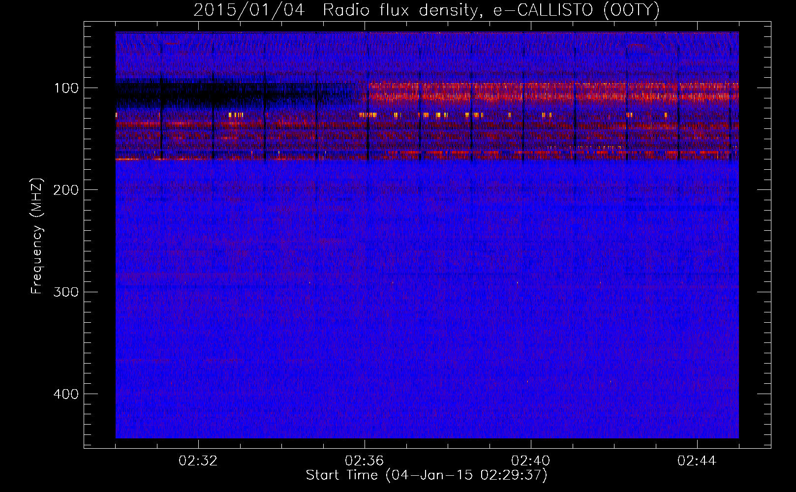Click the plot title '2015/01/04 Radio flux density, e-CALLISTO (OOTY)'

[x=426, y=10]
